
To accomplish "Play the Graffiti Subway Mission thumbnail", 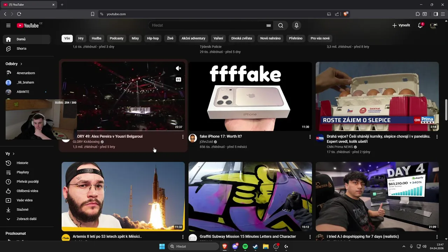I will [x=250, y=196].
